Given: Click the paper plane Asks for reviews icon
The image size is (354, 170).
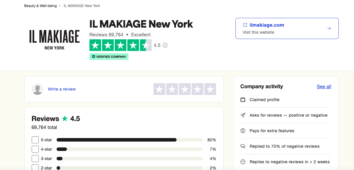Looking at the screenshot, I should pyautogui.click(x=243, y=115).
